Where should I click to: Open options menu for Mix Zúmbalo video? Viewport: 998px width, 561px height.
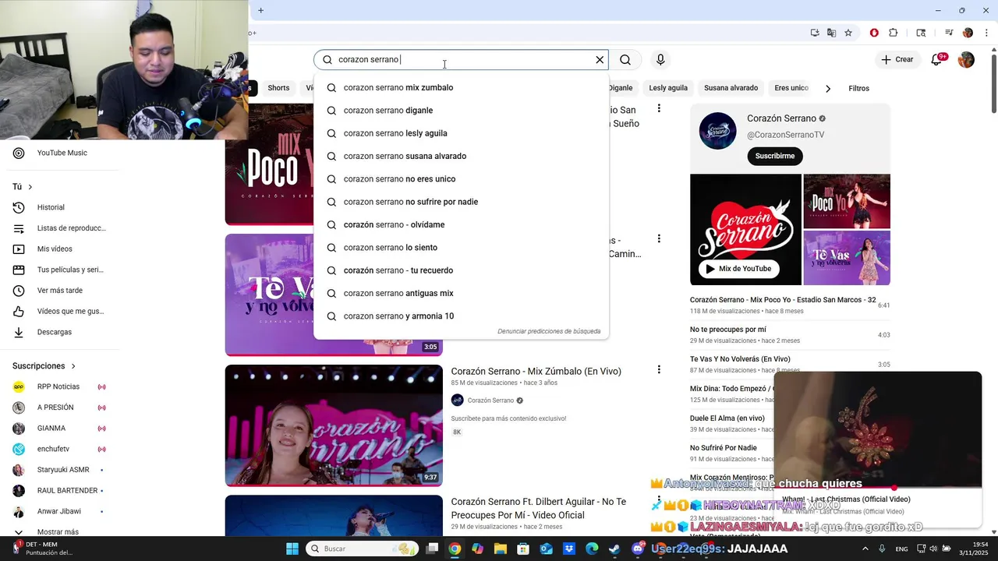pos(659,369)
